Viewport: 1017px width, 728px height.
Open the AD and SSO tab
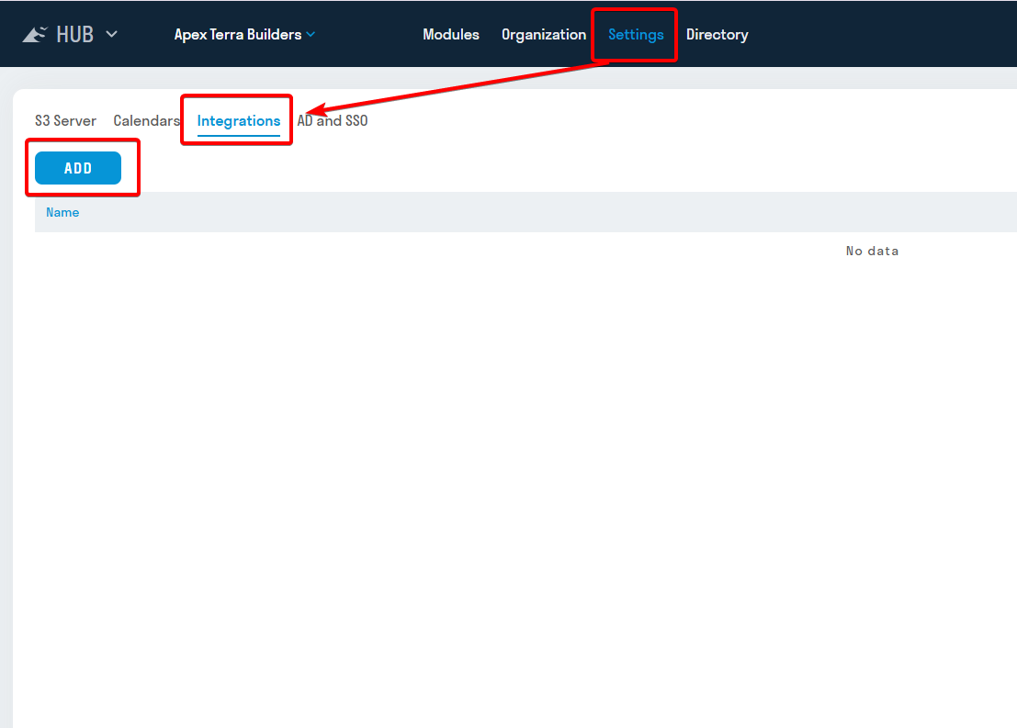tap(332, 120)
